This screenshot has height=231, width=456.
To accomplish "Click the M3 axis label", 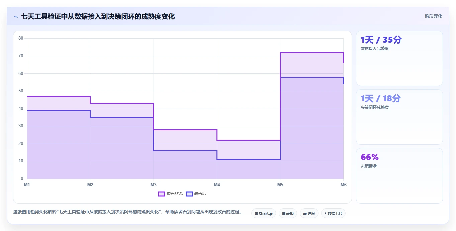I will coord(154,185).
